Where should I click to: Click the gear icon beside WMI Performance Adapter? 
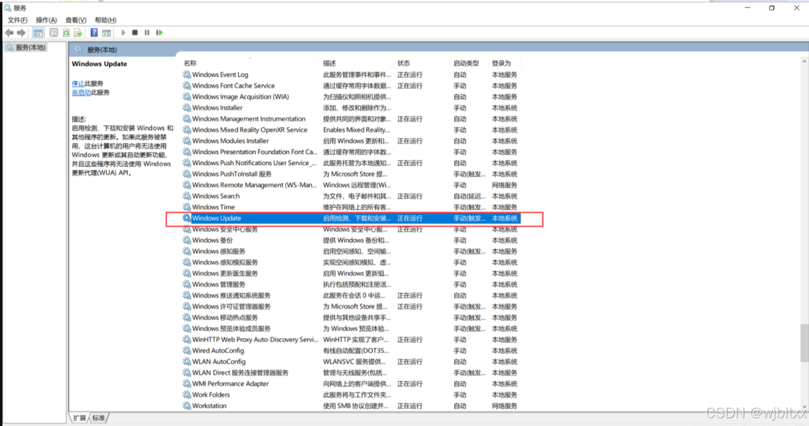[x=187, y=383]
